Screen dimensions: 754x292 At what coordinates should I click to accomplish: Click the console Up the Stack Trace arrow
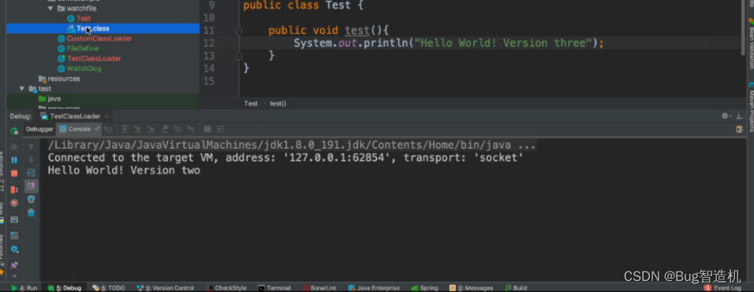click(32, 146)
